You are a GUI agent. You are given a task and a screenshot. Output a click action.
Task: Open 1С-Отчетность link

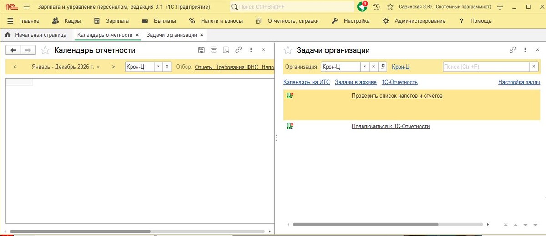(399, 82)
